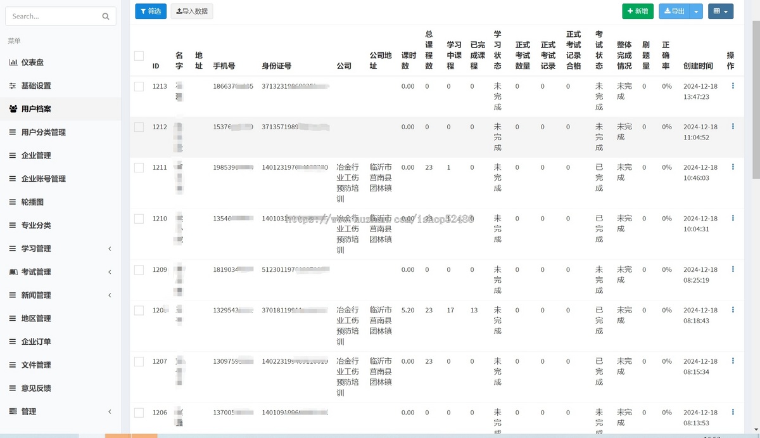
Task: Open actions menu for row 1213
Action: tap(733, 86)
